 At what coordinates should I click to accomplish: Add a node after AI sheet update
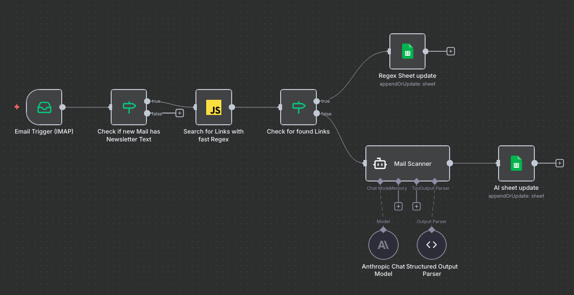point(559,163)
